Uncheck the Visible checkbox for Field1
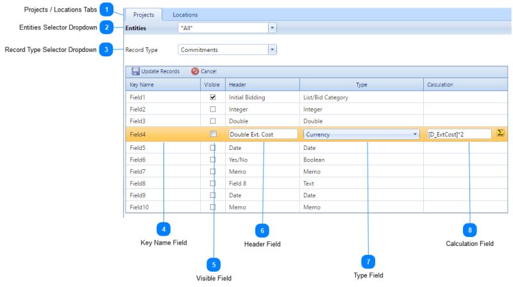 click(x=213, y=97)
